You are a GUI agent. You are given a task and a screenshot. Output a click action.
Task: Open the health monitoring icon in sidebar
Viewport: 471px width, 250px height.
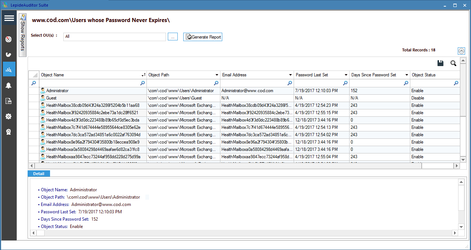click(x=9, y=55)
